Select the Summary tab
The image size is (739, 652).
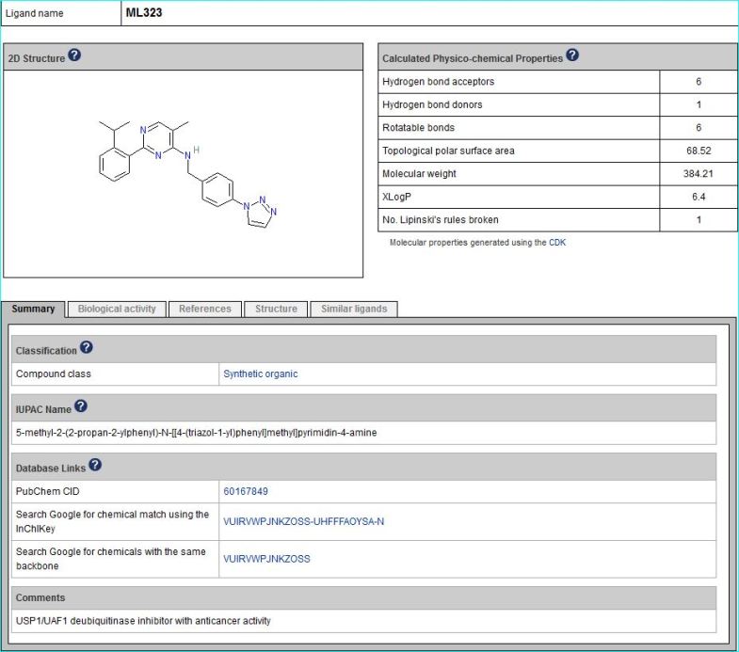click(x=33, y=309)
